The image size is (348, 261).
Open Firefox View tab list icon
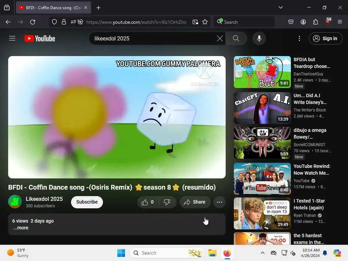[x=7, y=8]
